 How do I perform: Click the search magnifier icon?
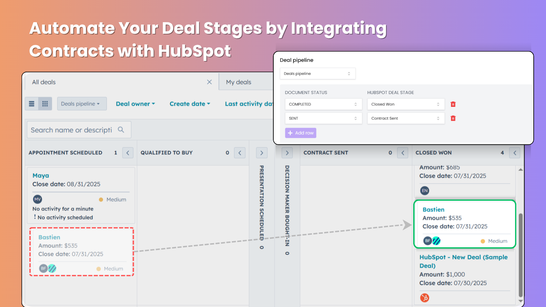point(121,130)
